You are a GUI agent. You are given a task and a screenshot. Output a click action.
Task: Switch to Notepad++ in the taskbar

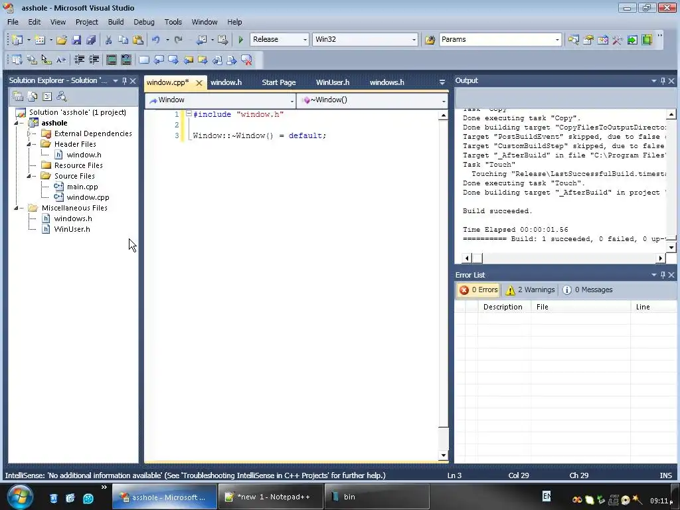tap(271, 497)
